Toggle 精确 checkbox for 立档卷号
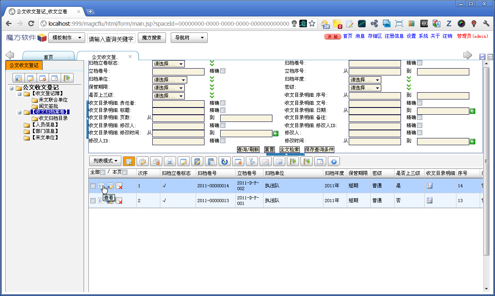The image size is (495, 296). pyautogui.click(x=223, y=71)
